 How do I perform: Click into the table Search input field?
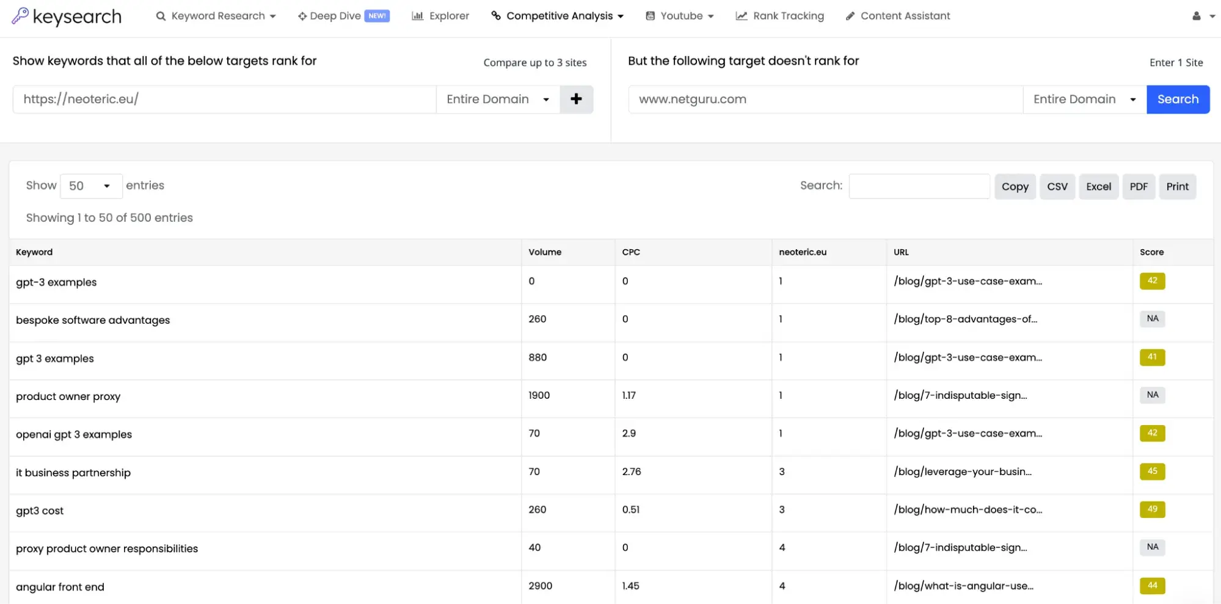(x=919, y=186)
